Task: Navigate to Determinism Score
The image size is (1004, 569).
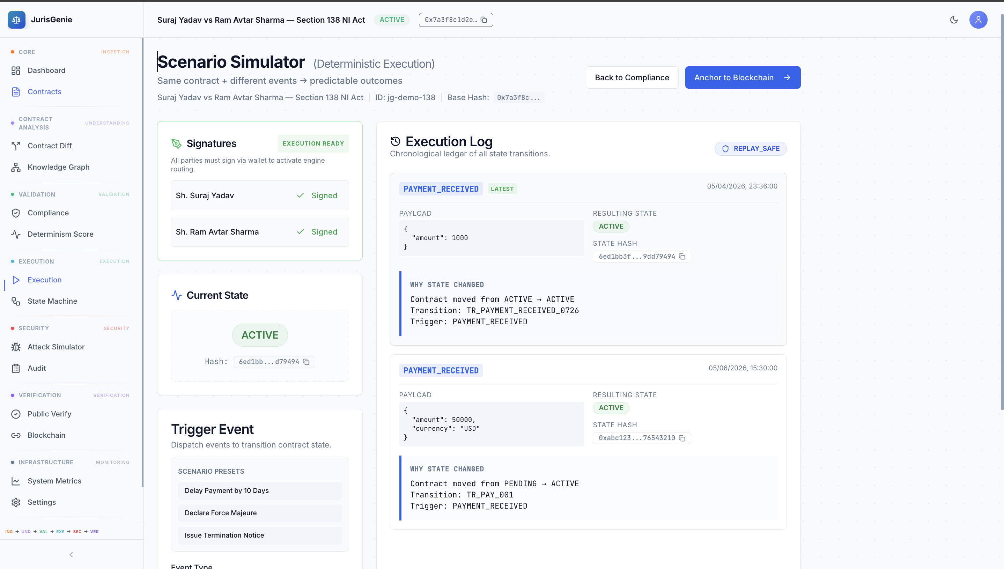Action: [x=60, y=234]
